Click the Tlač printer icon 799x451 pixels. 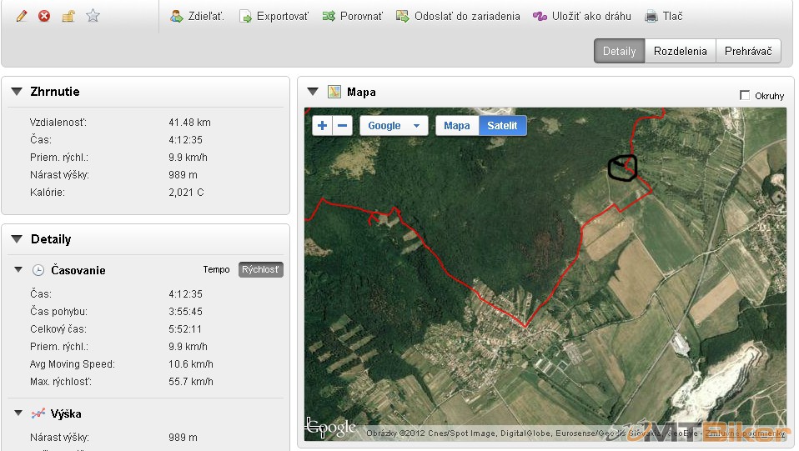651,17
